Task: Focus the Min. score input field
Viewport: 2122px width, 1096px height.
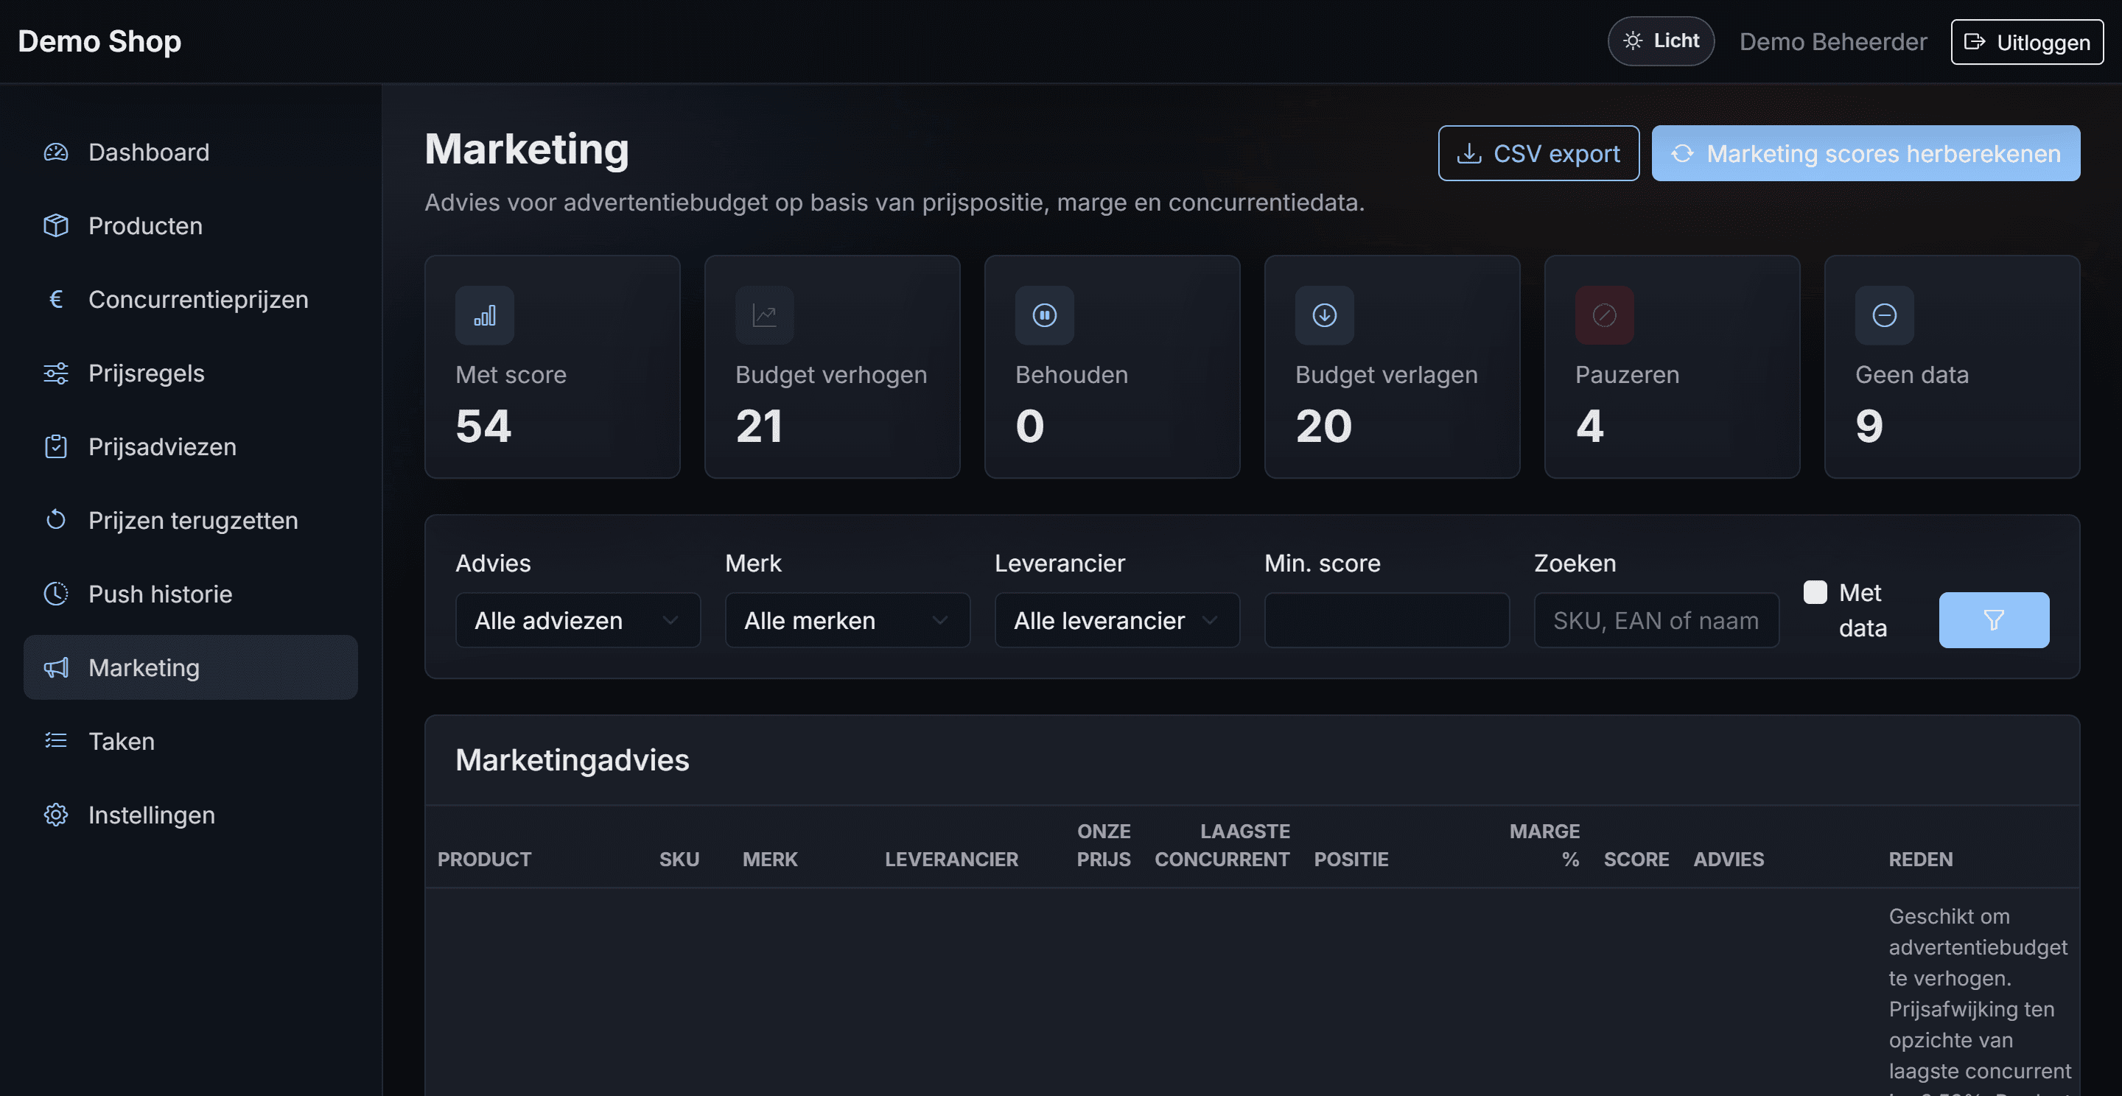Action: pos(1387,620)
